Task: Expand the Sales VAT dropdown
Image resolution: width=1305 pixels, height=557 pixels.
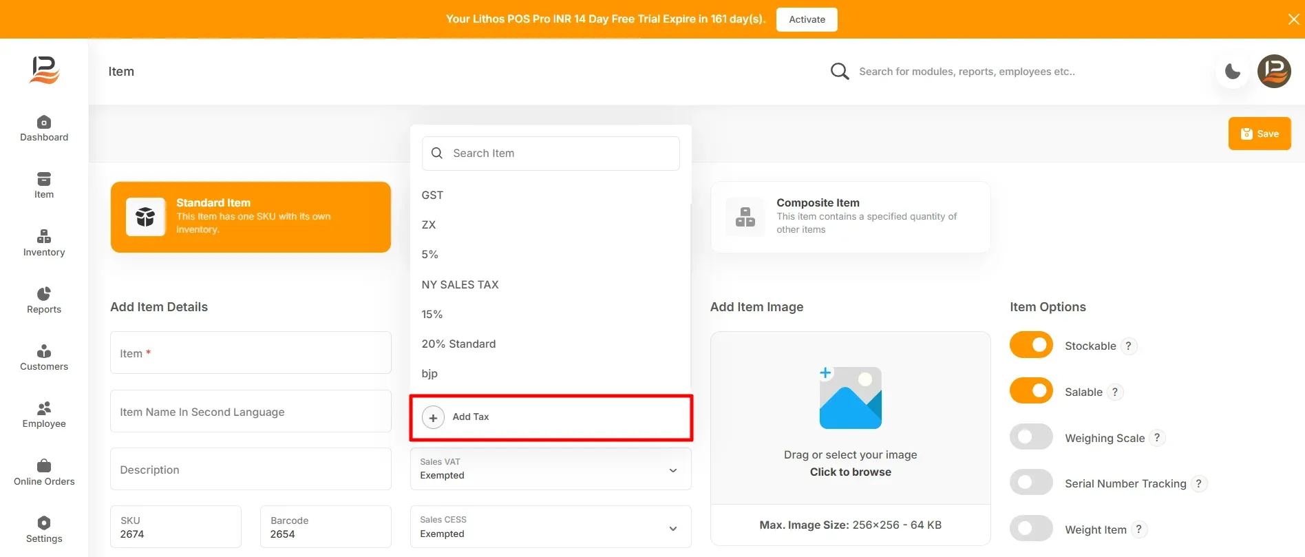Action: tap(551, 469)
